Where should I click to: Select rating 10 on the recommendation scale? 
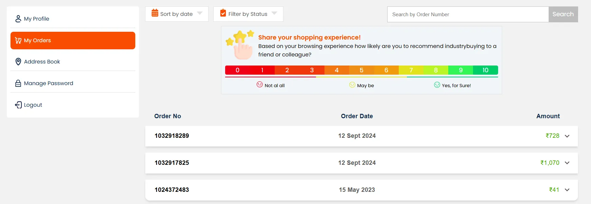(x=485, y=70)
